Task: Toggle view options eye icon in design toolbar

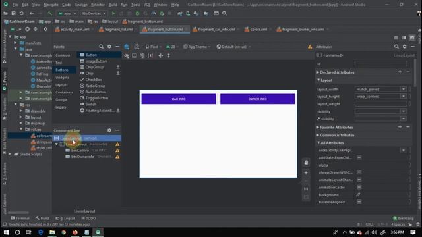Action: point(127,55)
